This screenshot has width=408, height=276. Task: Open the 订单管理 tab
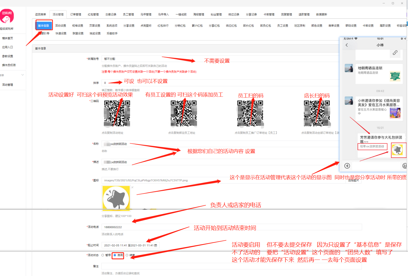tap(76, 15)
